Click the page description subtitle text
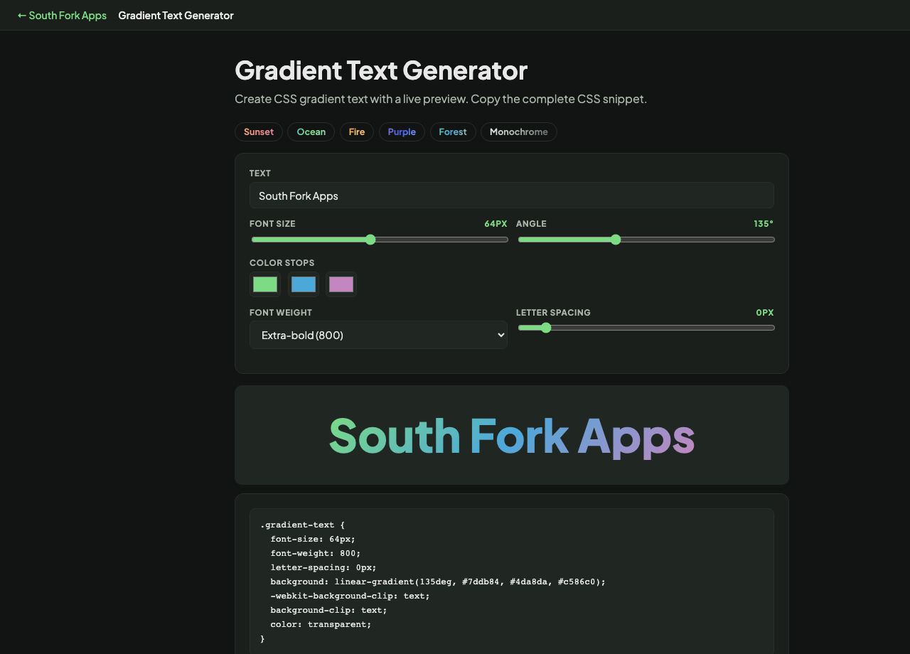The image size is (910, 654). (441, 99)
